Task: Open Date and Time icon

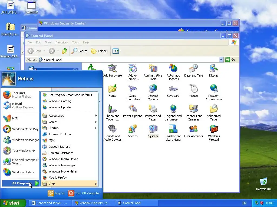Action: click(193, 71)
